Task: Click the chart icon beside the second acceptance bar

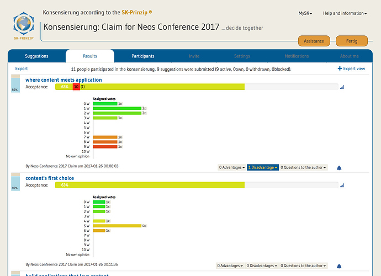Action: (x=342, y=185)
